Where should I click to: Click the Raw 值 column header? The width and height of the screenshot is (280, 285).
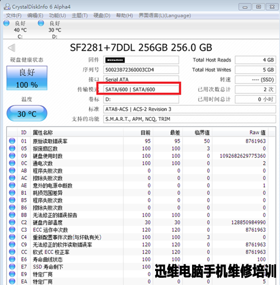pos(258,133)
